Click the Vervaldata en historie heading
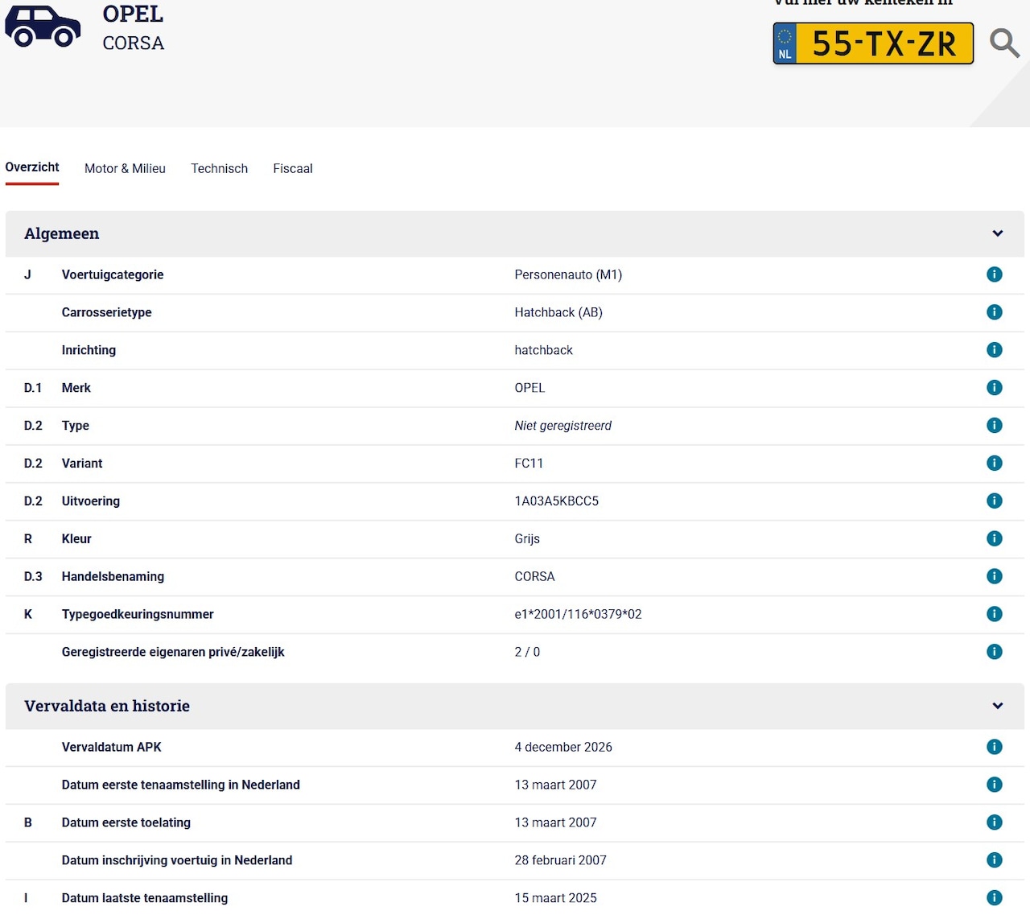The width and height of the screenshot is (1030, 915). tap(107, 706)
